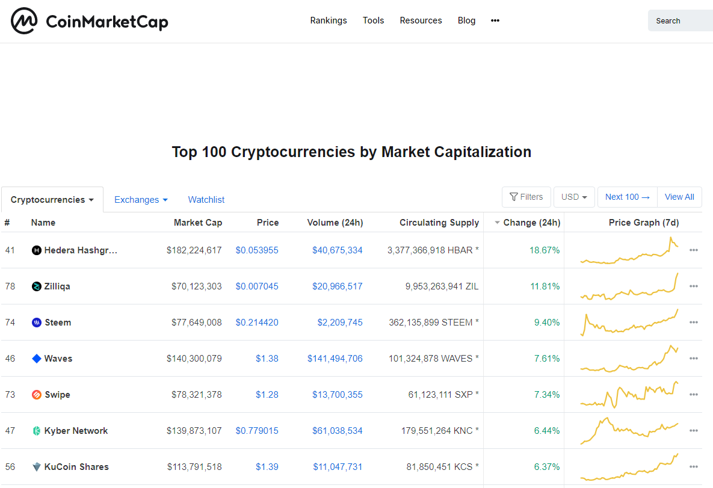Click Steem price $0.214420
Viewport: 713px width, 488px height.
257,323
